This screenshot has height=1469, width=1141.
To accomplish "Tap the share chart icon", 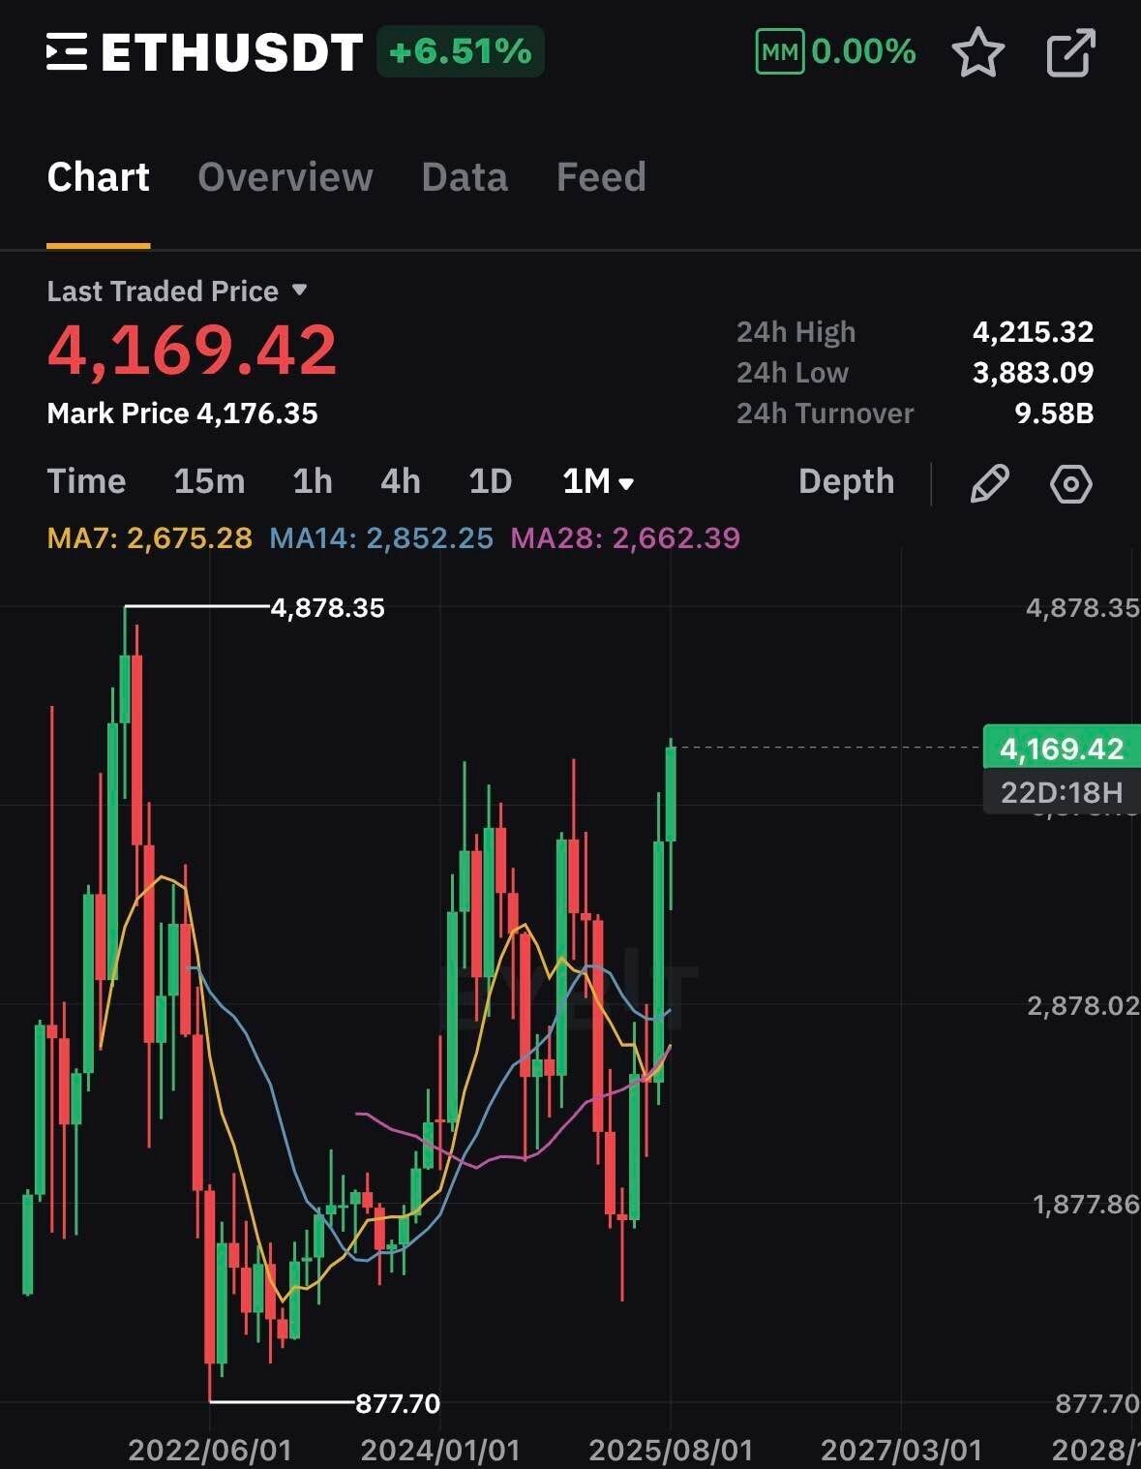I will coord(1071,52).
